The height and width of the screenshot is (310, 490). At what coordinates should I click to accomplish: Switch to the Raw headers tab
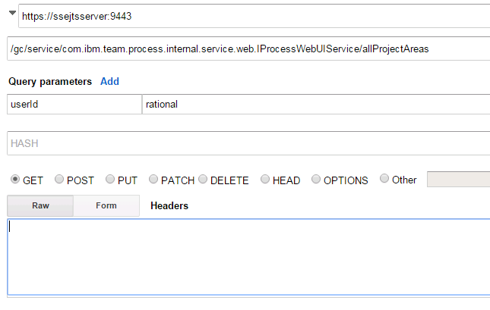coord(40,205)
